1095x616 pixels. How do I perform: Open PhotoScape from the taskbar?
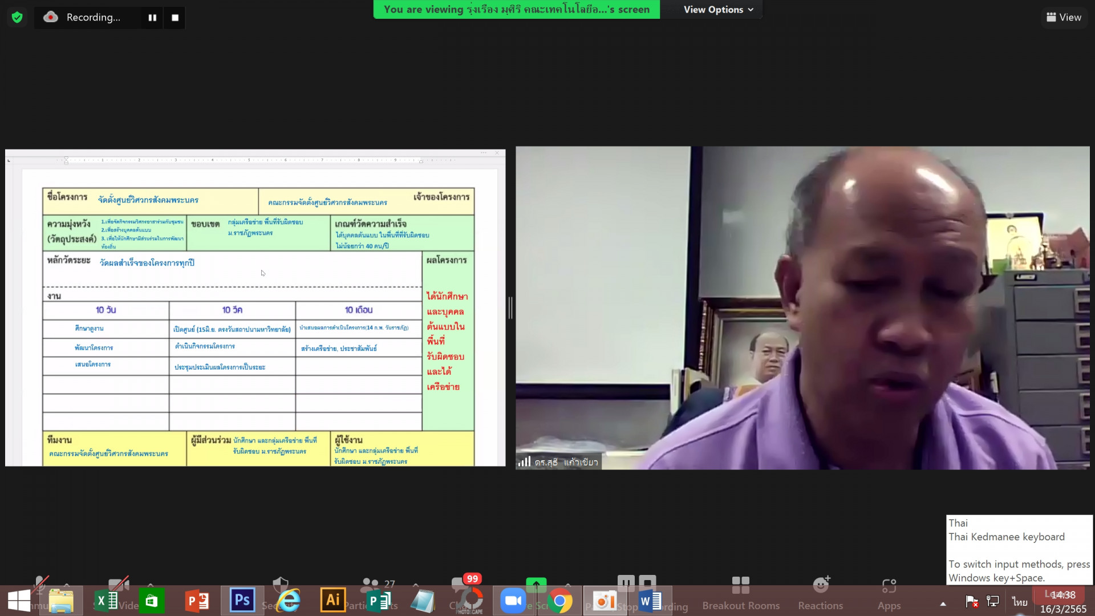pyautogui.click(x=469, y=601)
